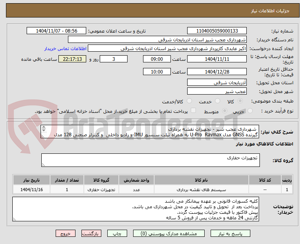300x244 pixels.
Task: Select the 'متوسط' purchase type radio
Action: pos(225,111)
